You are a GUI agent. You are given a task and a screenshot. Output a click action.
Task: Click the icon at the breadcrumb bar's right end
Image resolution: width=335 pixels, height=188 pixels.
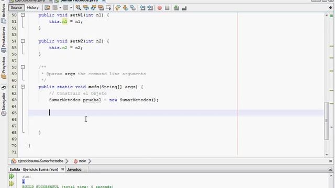[330, 161]
